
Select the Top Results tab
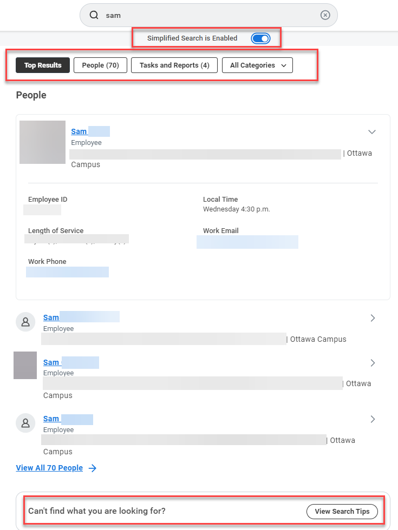pos(43,65)
